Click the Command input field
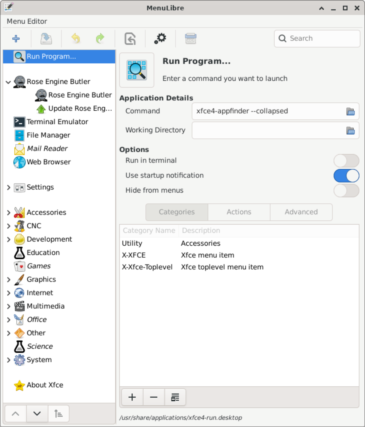 pyautogui.click(x=269, y=111)
